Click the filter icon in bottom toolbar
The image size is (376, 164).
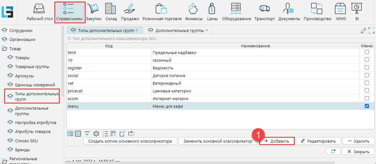pyautogui.click(x=87, y=133)
